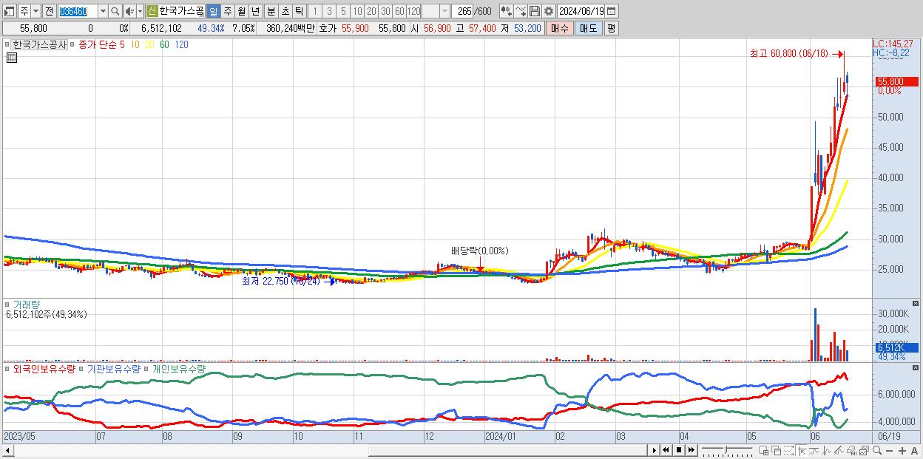Expand the holdings panel corner menu
This screenshot has height=459, width=923.
click(x=7, y=368)
